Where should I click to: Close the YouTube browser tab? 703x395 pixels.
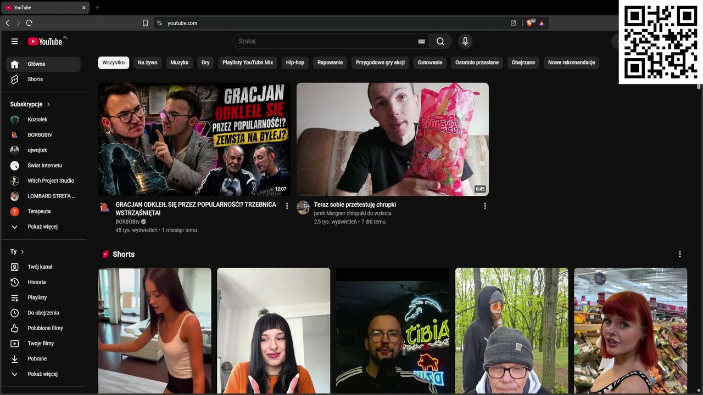(x=83, y=8)
